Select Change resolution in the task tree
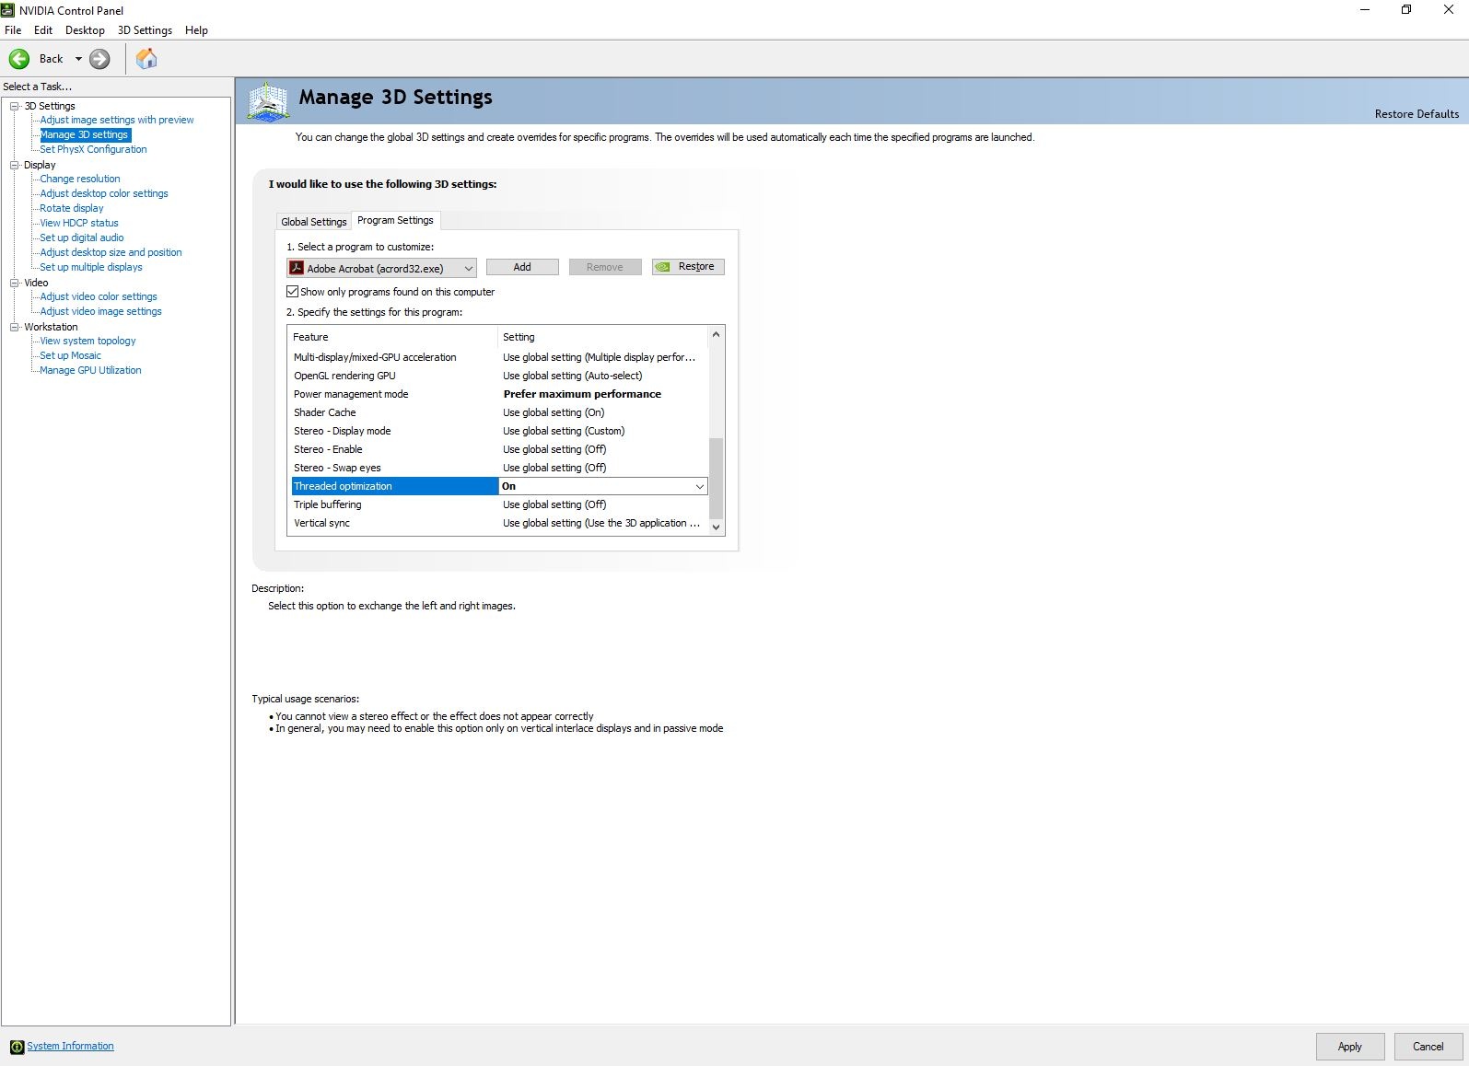The height and width of the screenshot is (1066, 1469). [80, 179]
